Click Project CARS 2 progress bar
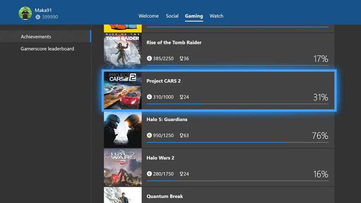 click(237, 104)
